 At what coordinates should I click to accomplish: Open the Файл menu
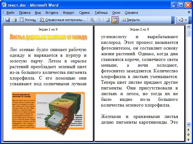click(10, 13)
